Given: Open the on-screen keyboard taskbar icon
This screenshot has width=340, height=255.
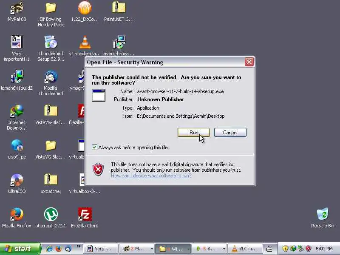Looking at the screenshot, I should [269, 249].
